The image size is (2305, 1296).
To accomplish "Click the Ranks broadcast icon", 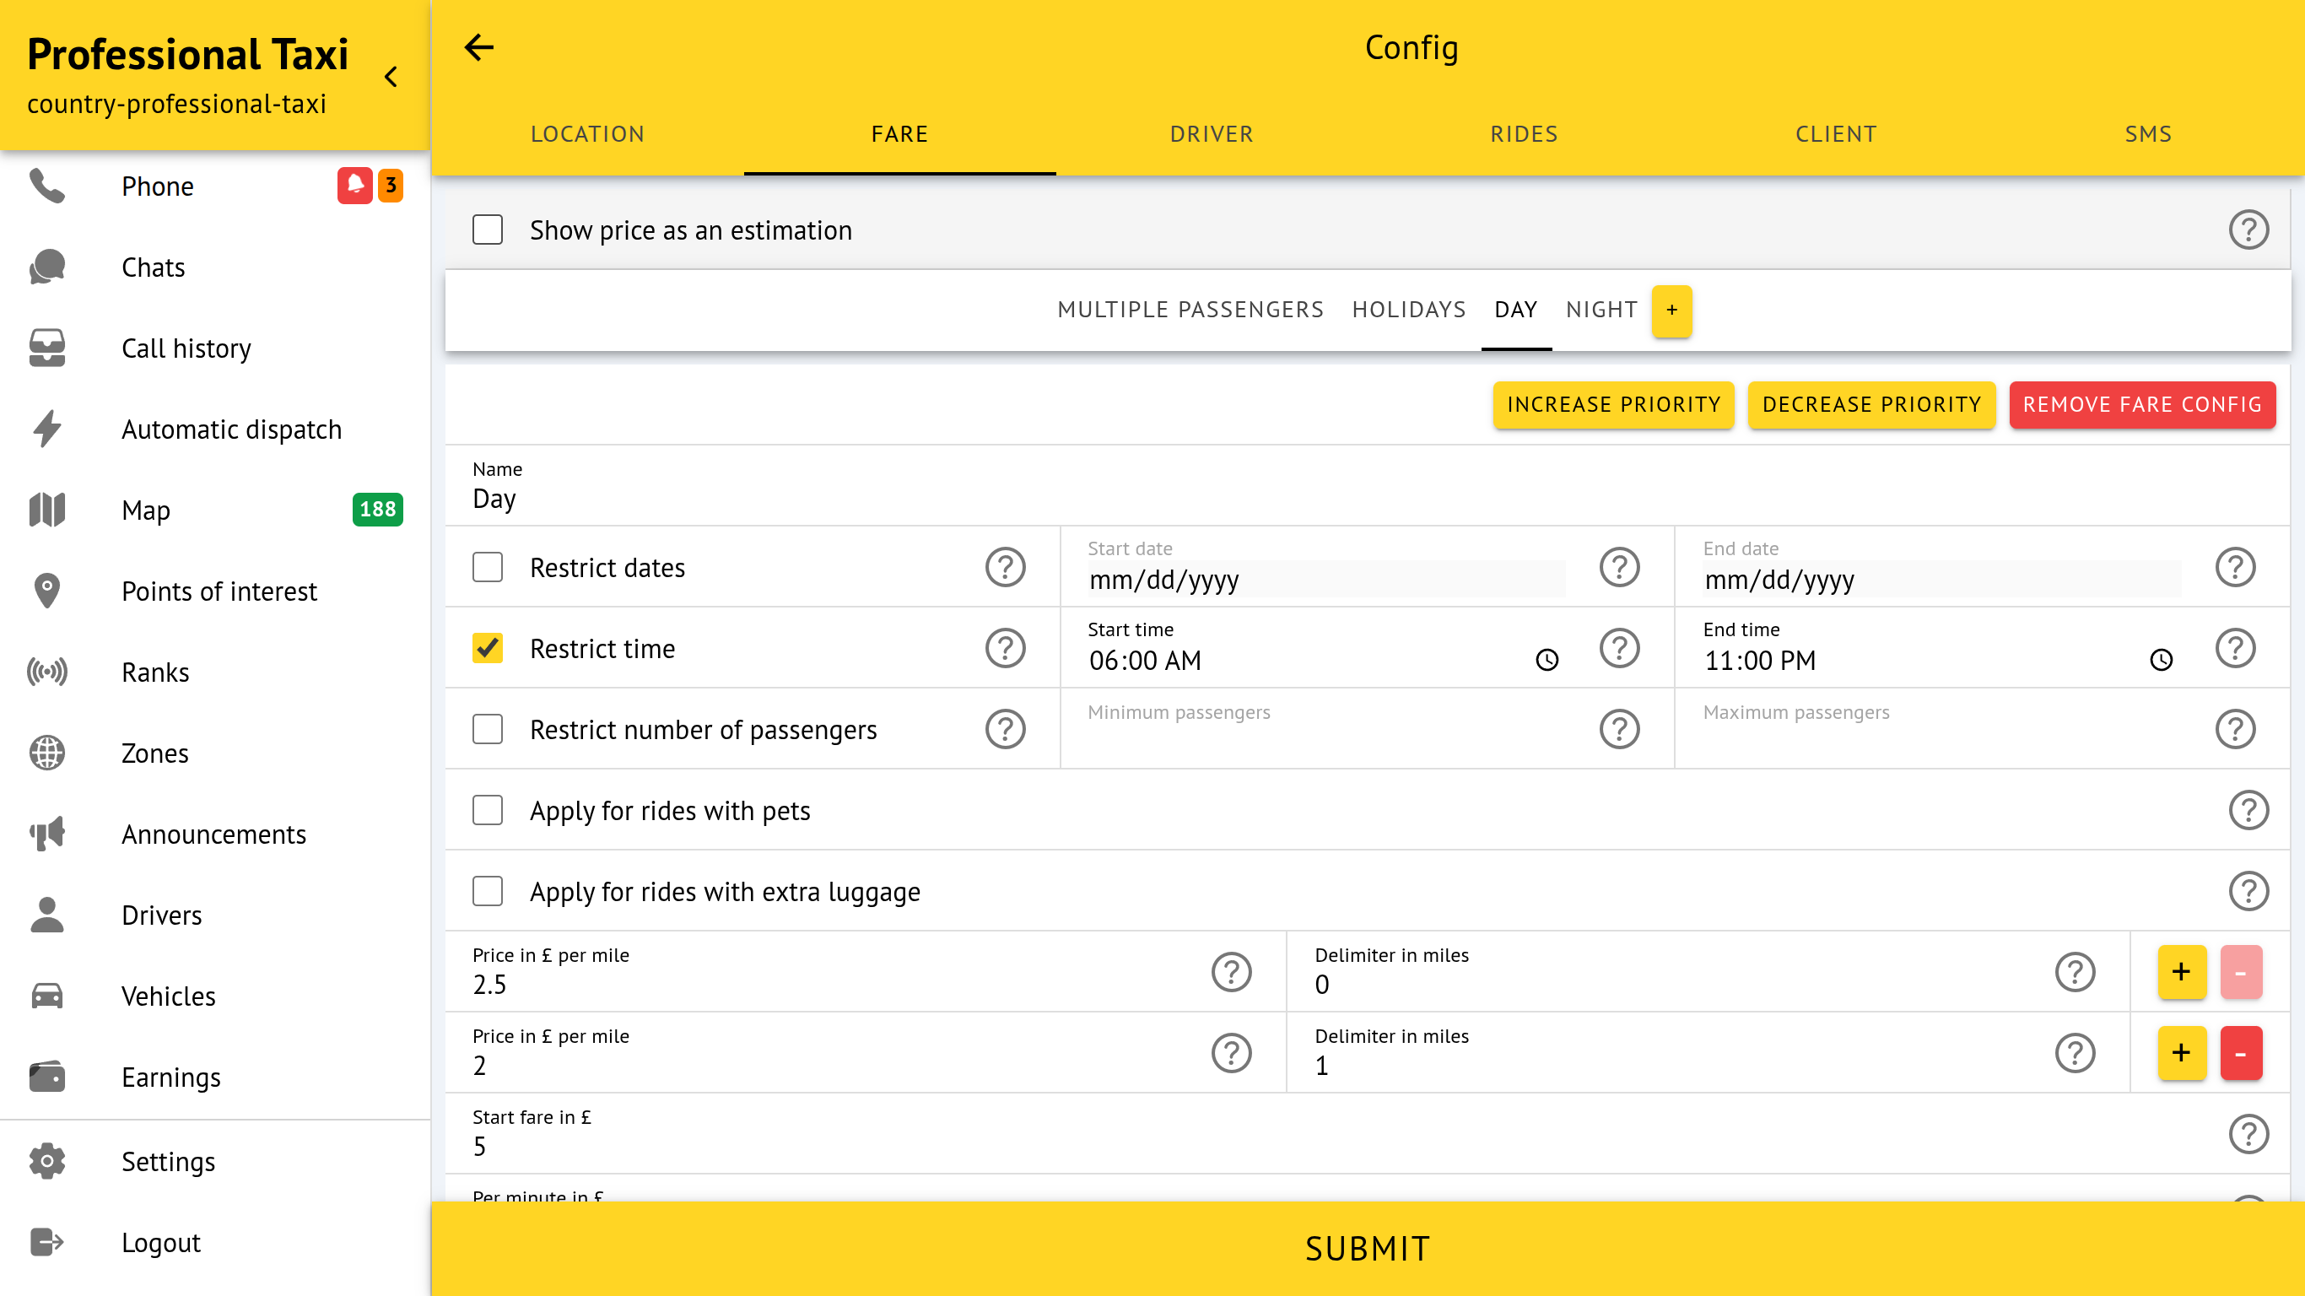I will coord(47,672).
